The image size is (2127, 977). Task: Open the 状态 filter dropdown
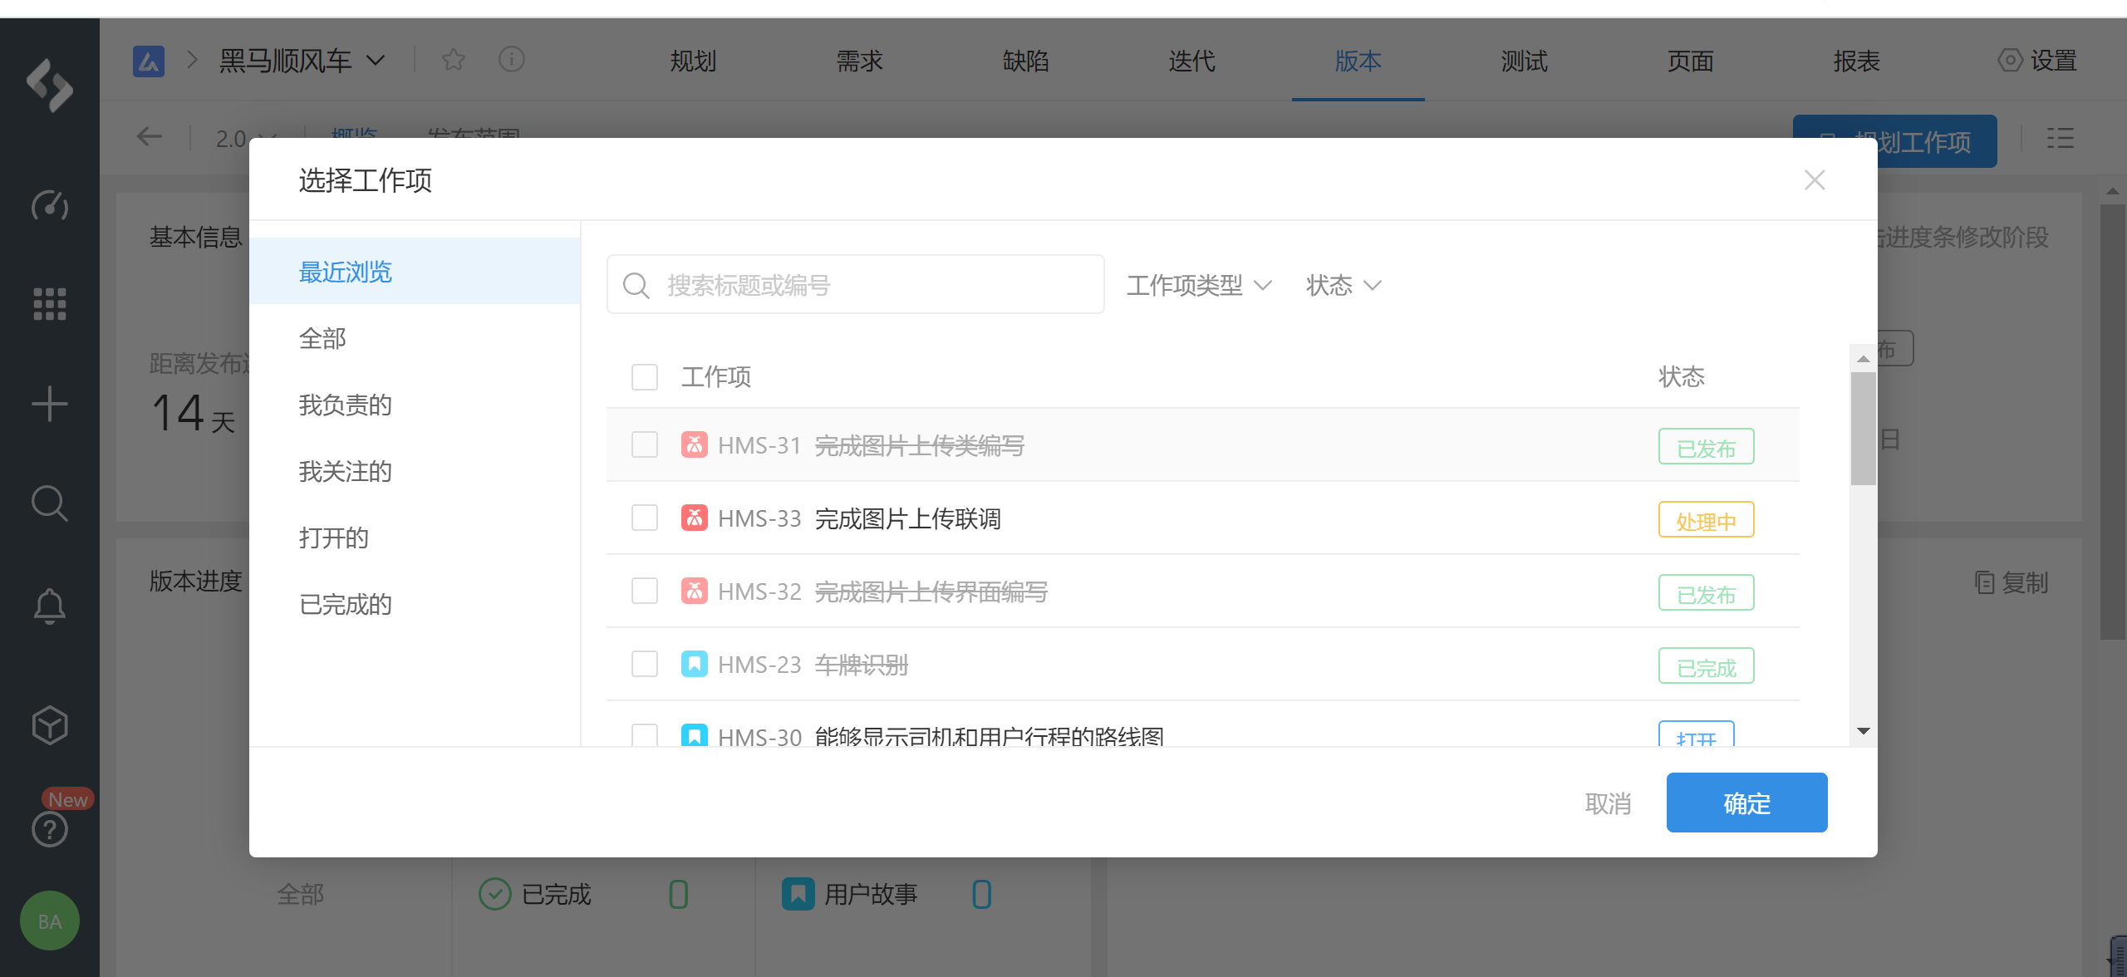1343,285
